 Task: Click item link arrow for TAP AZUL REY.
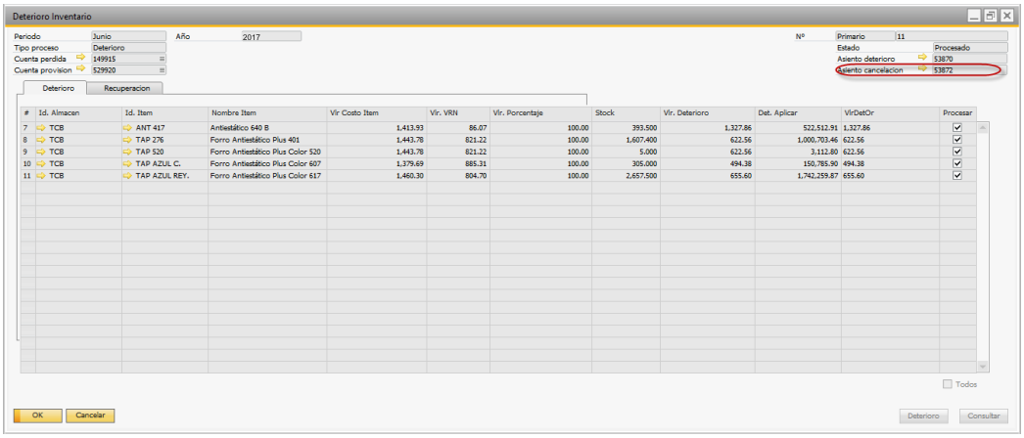(128, 176)
